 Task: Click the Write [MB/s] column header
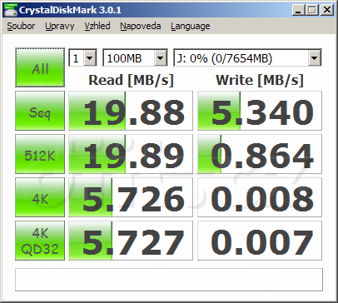point(260,80)
